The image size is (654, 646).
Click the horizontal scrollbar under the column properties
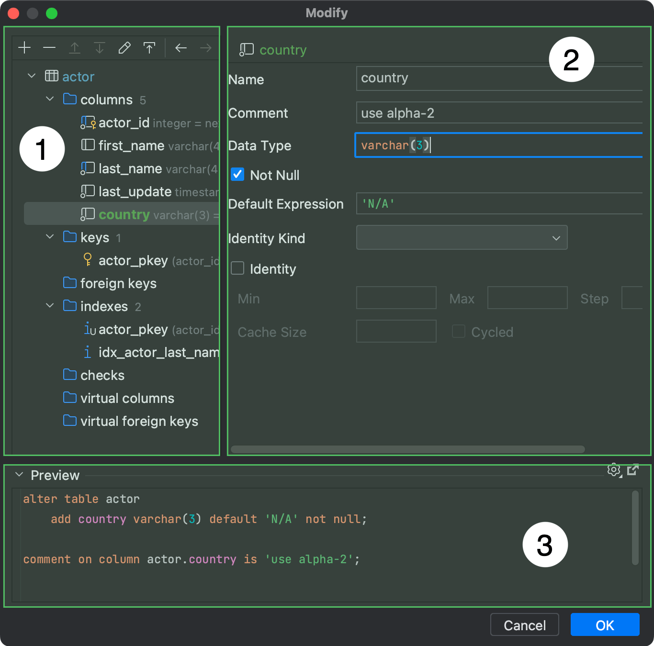[407, 449]
